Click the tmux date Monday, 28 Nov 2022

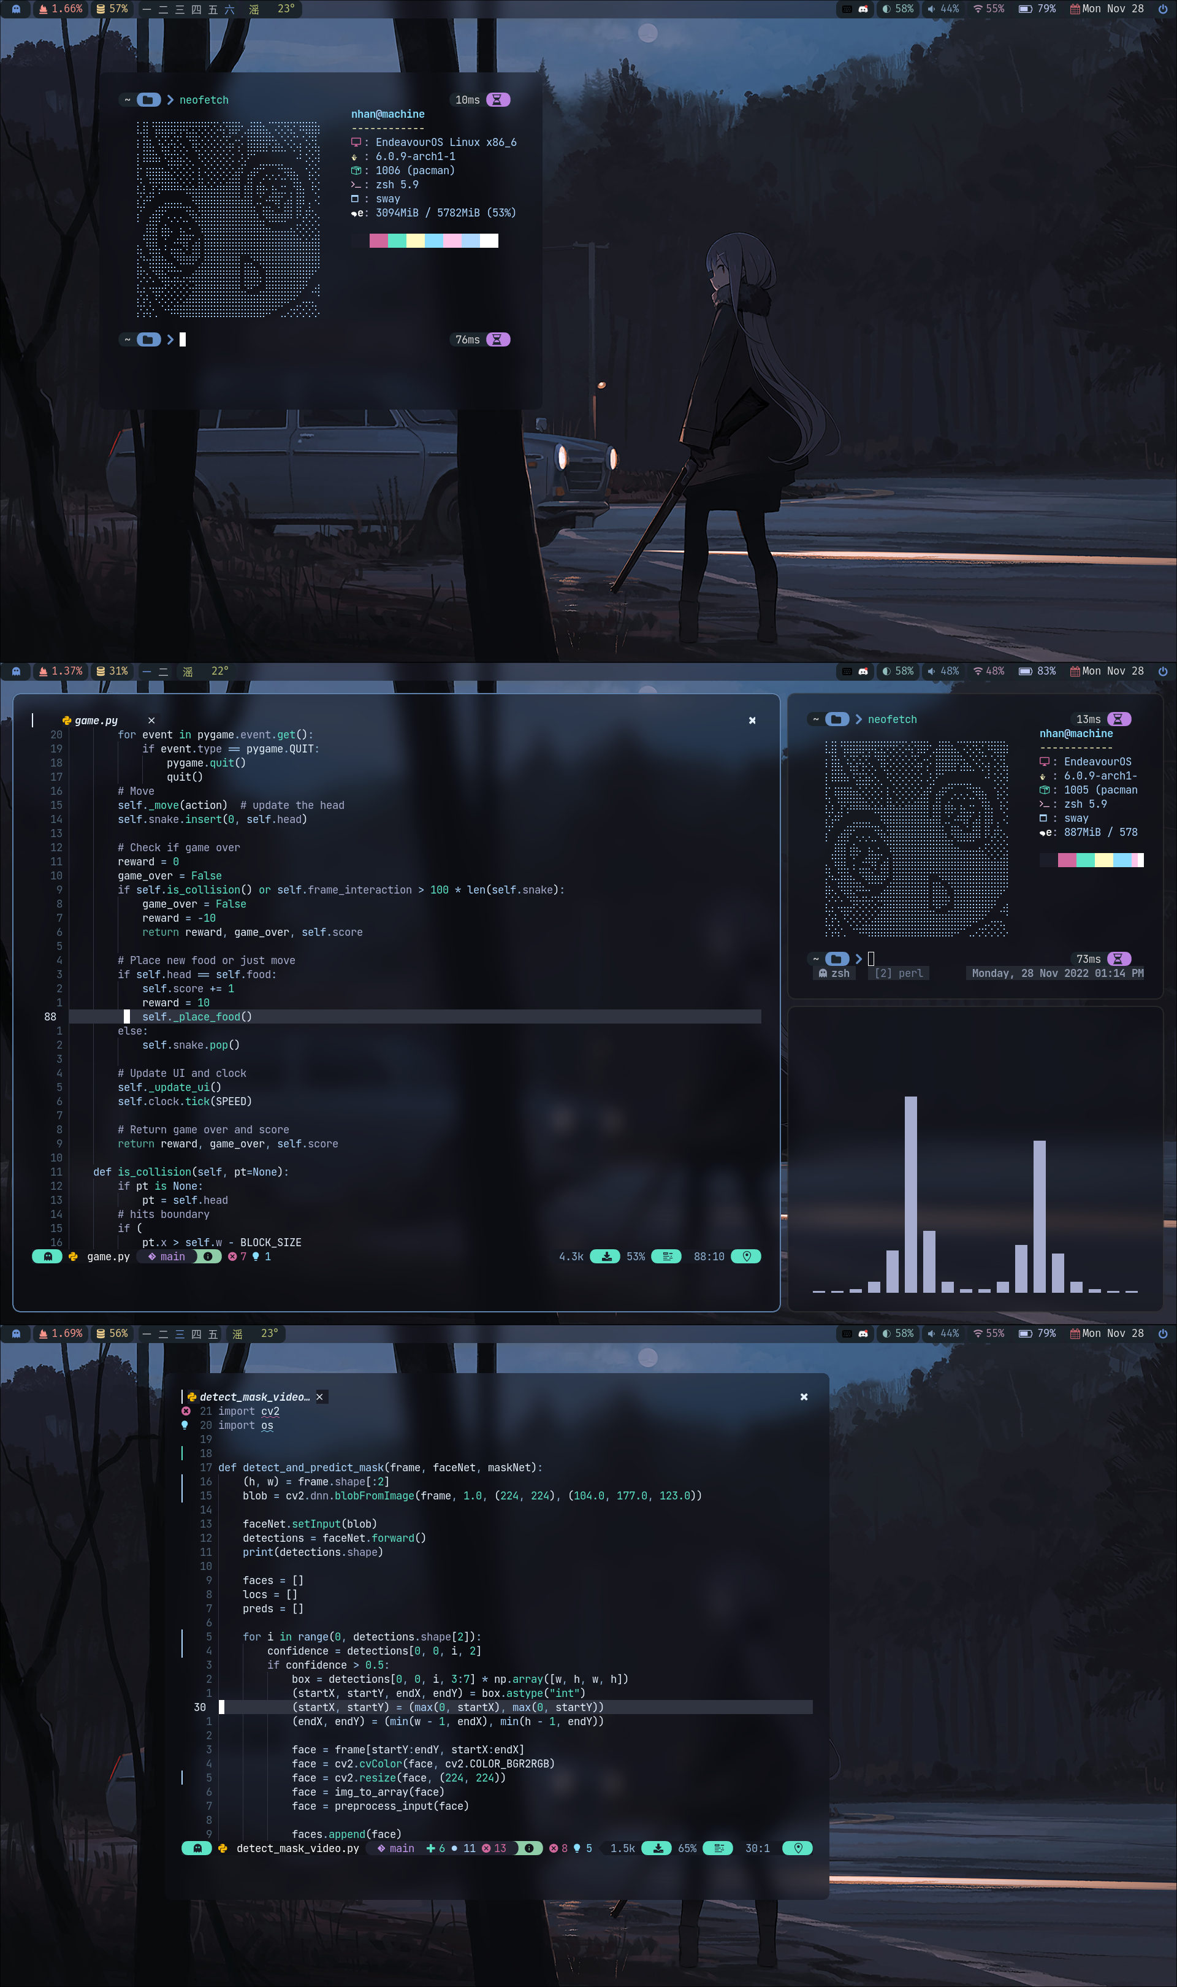click(1055, 973)
